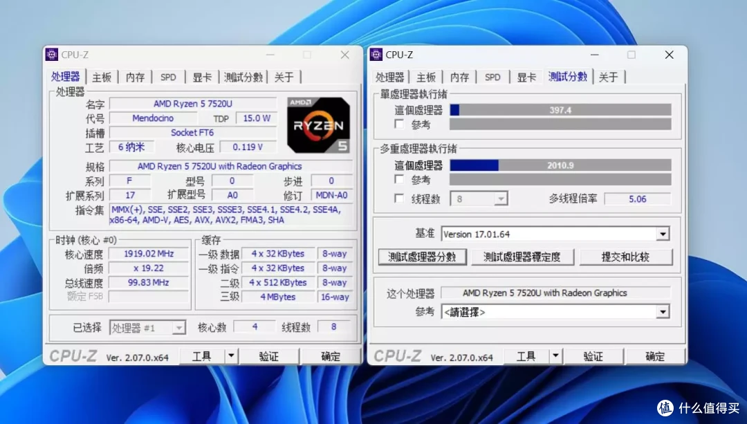
Task: Click 确定 button in right window
Action: (x=655, y=356)
